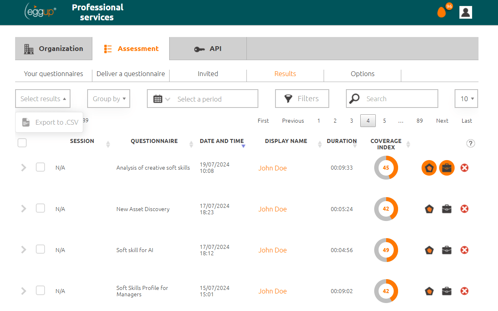This screenshot has height=311, width=498.
Task: Open Your questionnaires sub-tab
Action: point(53,74)
